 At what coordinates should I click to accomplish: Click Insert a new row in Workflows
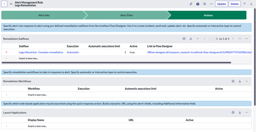(37, 95)
